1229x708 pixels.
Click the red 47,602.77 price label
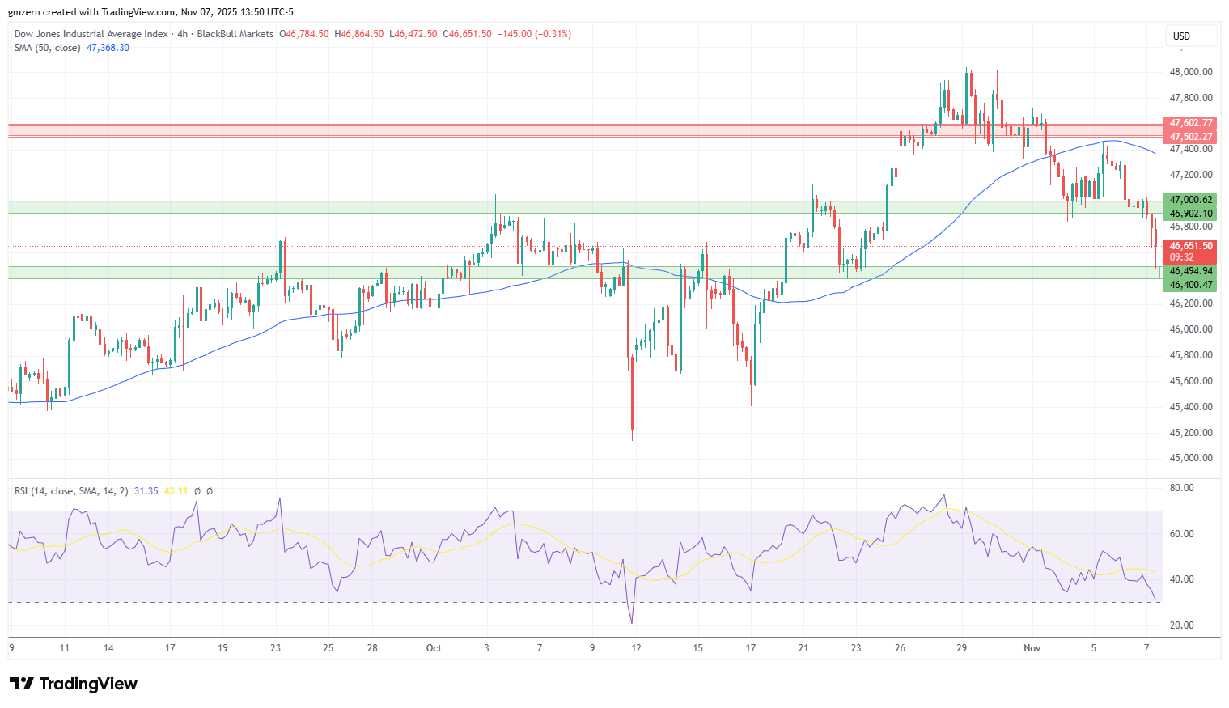click(1191, 123)
